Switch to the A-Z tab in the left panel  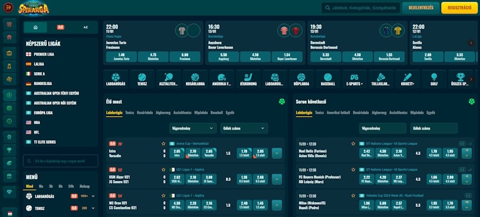tap(85, 27)
